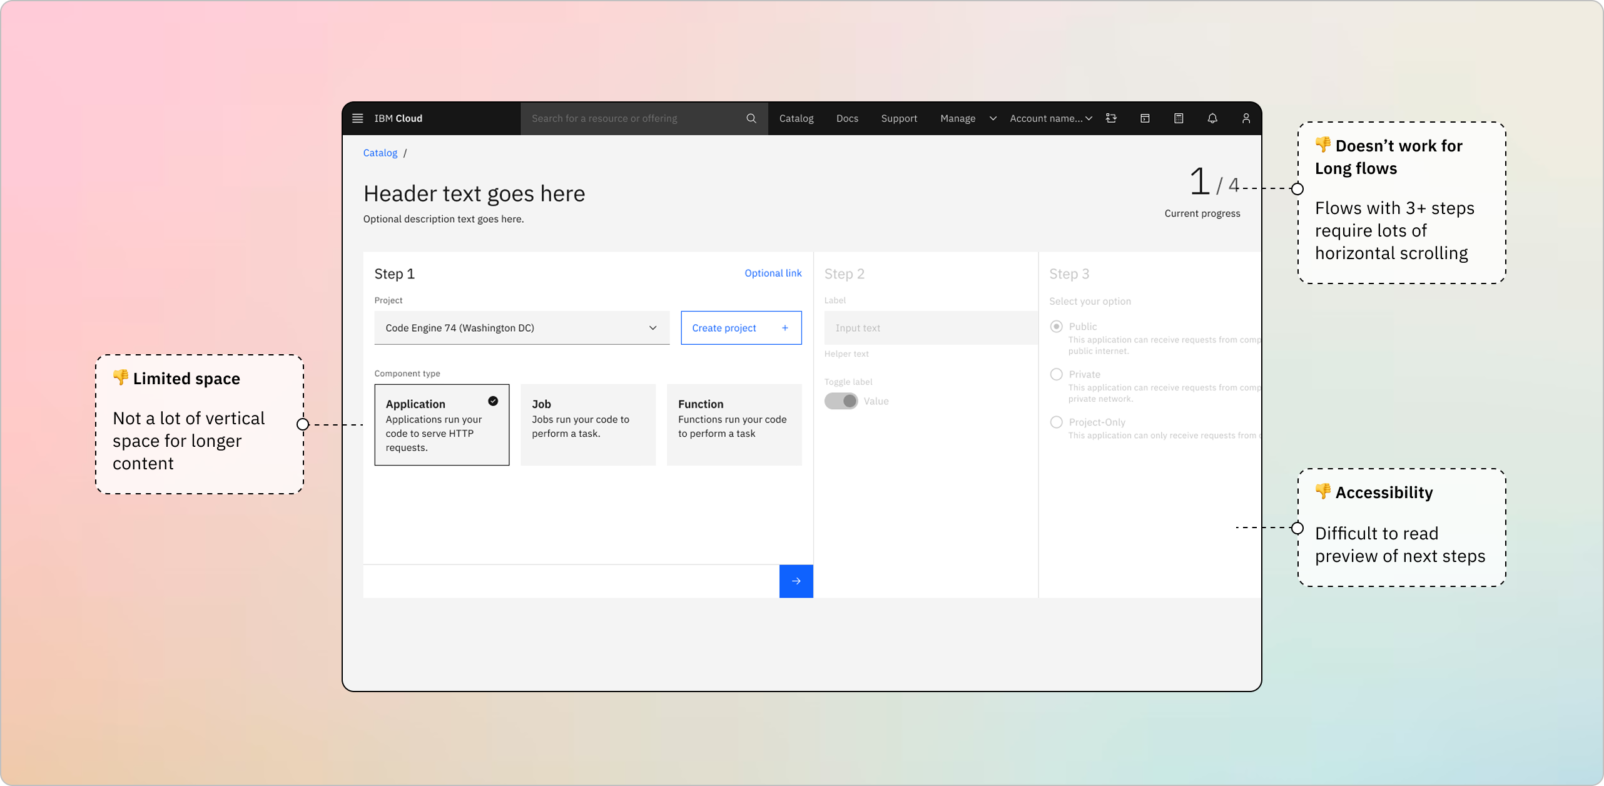Select the Job component tile
Screen dimensions: 1604x786
coord(588,425)
